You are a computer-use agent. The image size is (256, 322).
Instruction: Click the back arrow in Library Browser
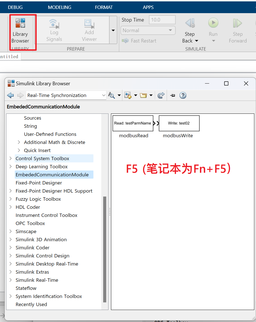(x=10, y=95)
